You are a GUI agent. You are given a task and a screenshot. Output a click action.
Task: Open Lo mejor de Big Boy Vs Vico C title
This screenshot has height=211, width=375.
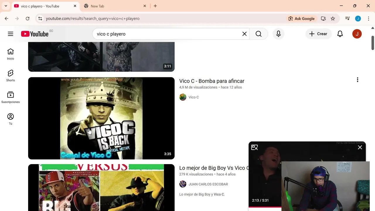tap(214, 168)
